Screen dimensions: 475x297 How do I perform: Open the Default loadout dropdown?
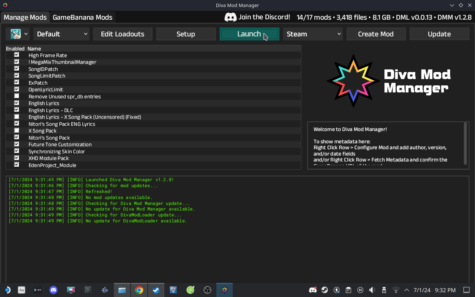[62, 34]
